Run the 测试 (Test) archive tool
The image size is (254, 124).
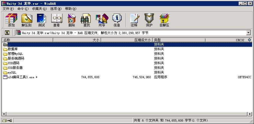click(42, 20)
